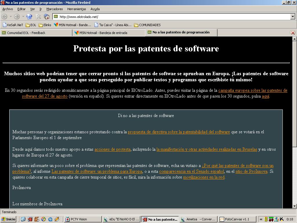The width and height of the screenshot is (297, 223).
Task: Open the Back history dropdown arrow
Action: pyautogui.click(x=11, y=17)
